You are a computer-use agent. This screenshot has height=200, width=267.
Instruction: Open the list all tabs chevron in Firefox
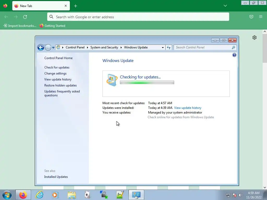point(225,6)
